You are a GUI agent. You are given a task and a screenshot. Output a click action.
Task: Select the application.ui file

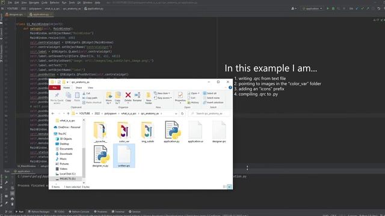pyautogui.click(x=196, y=132)
